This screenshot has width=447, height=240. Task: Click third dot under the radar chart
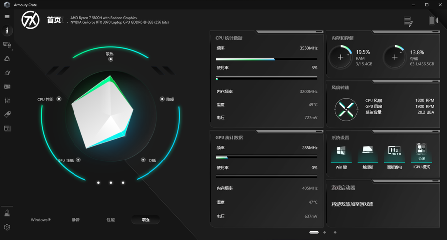click(x=123, y=183)
